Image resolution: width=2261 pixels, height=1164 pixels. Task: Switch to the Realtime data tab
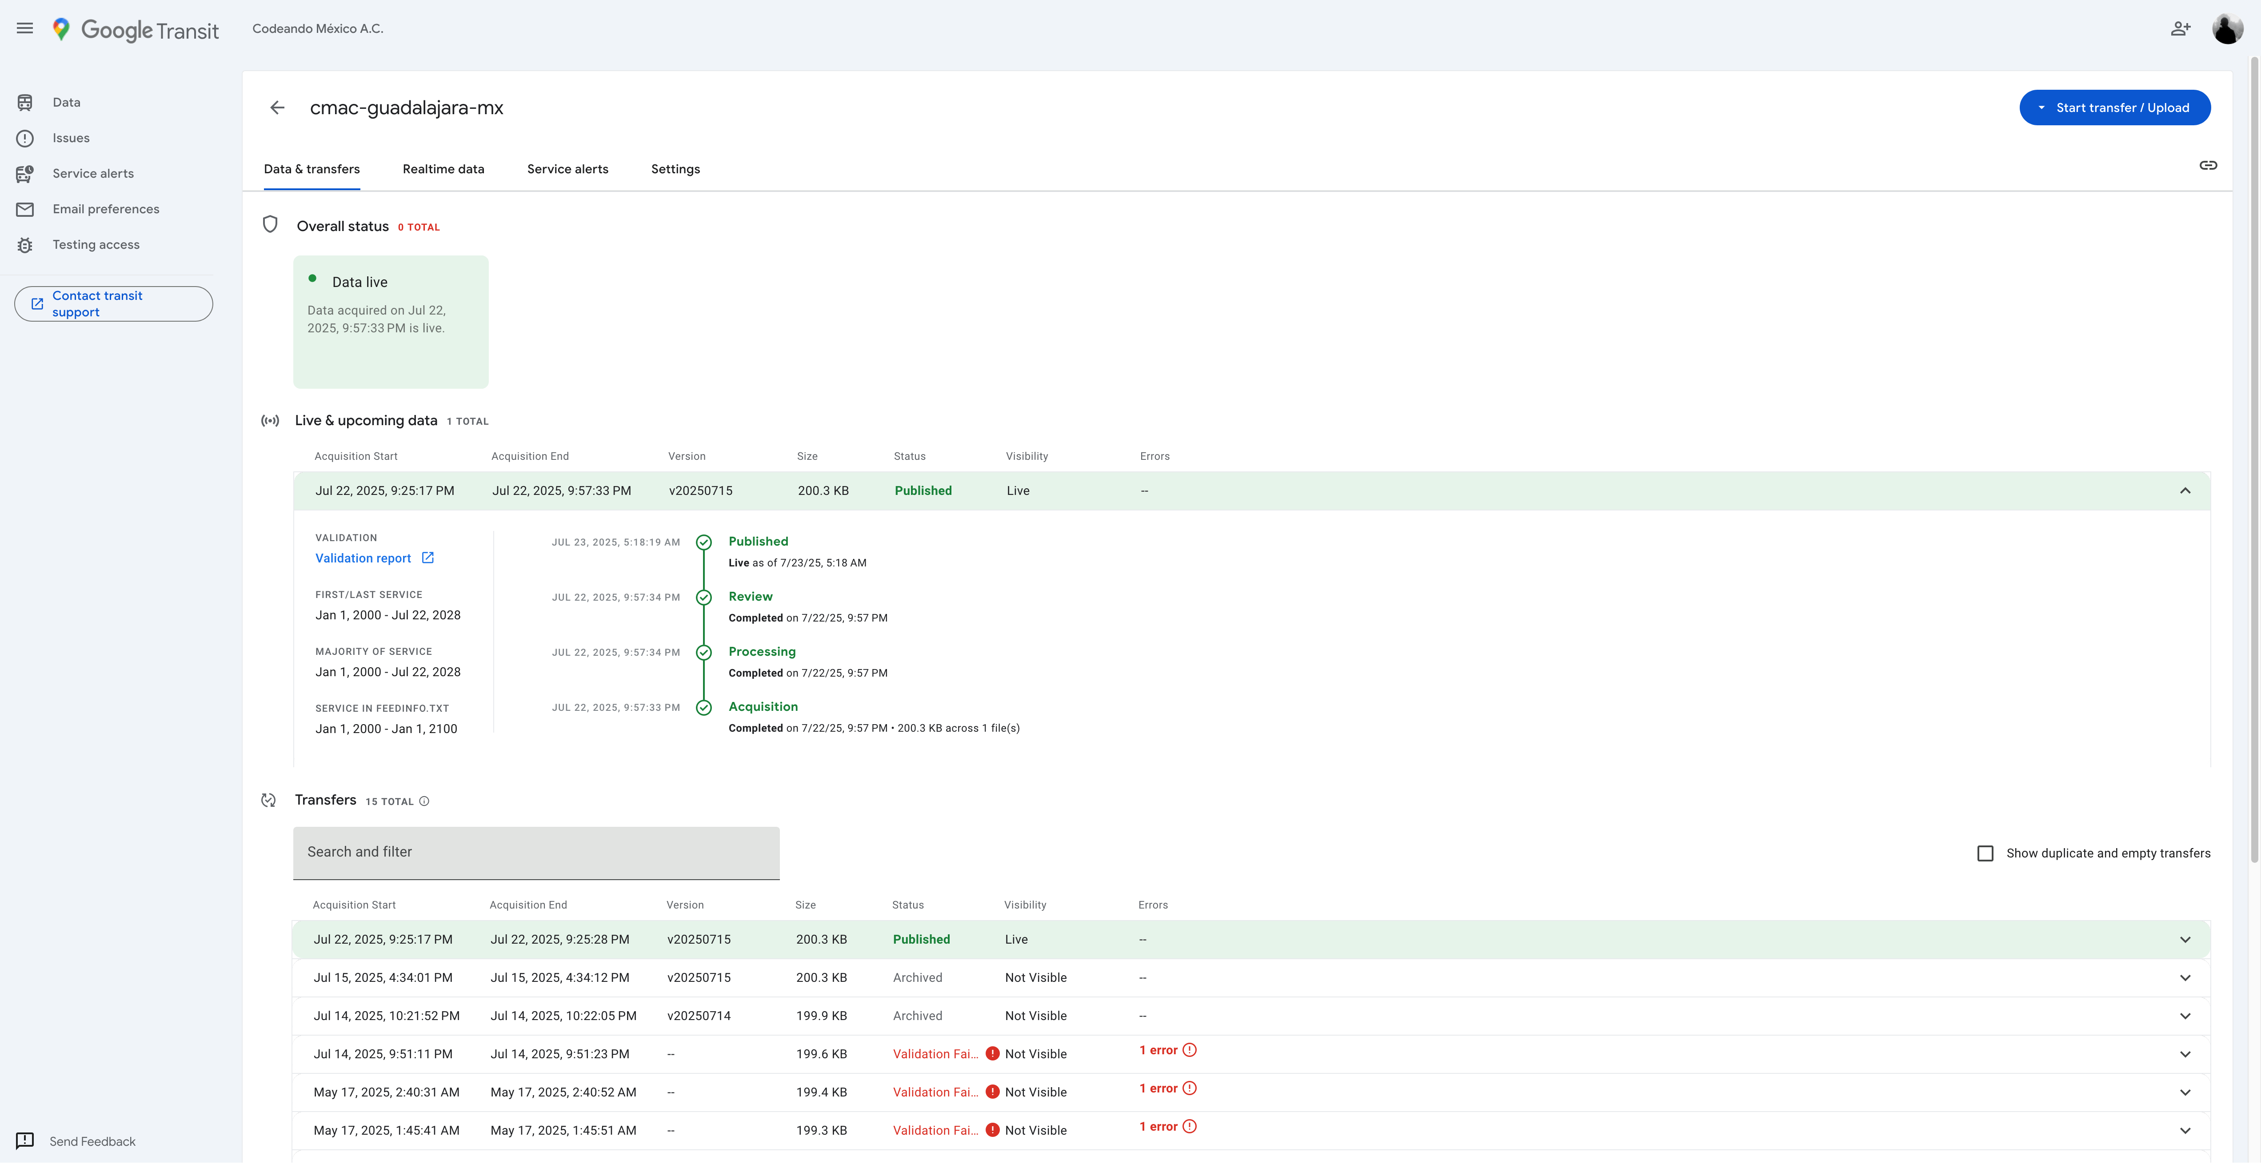click(443, 169)
